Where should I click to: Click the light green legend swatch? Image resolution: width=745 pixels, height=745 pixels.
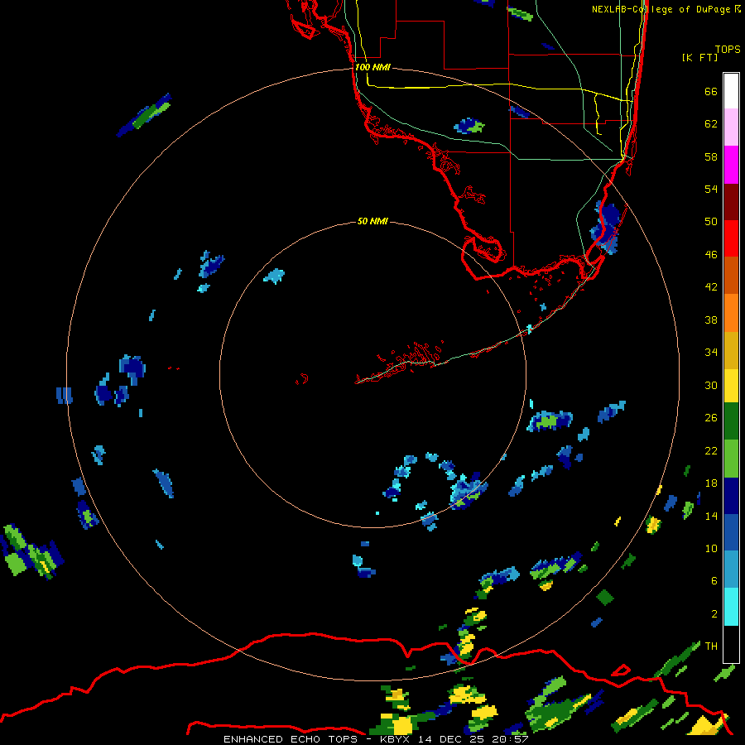pos(731,459)
